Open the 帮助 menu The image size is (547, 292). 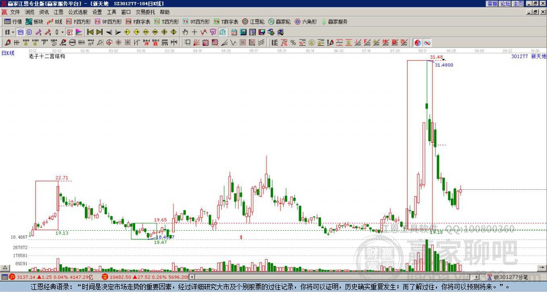point(165,12)
